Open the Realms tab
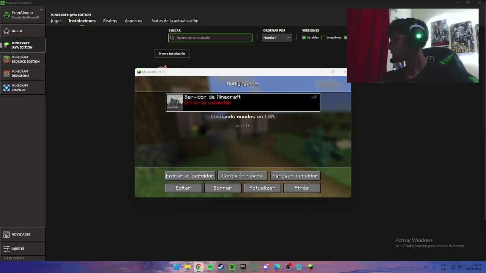The height and width of the screenshot is (273, 486). 110,21
